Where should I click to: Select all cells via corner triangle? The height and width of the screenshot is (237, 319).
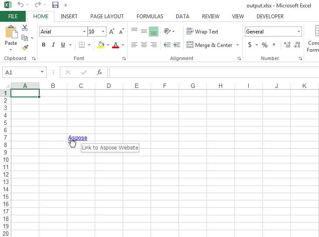click(x=7, y=86)
